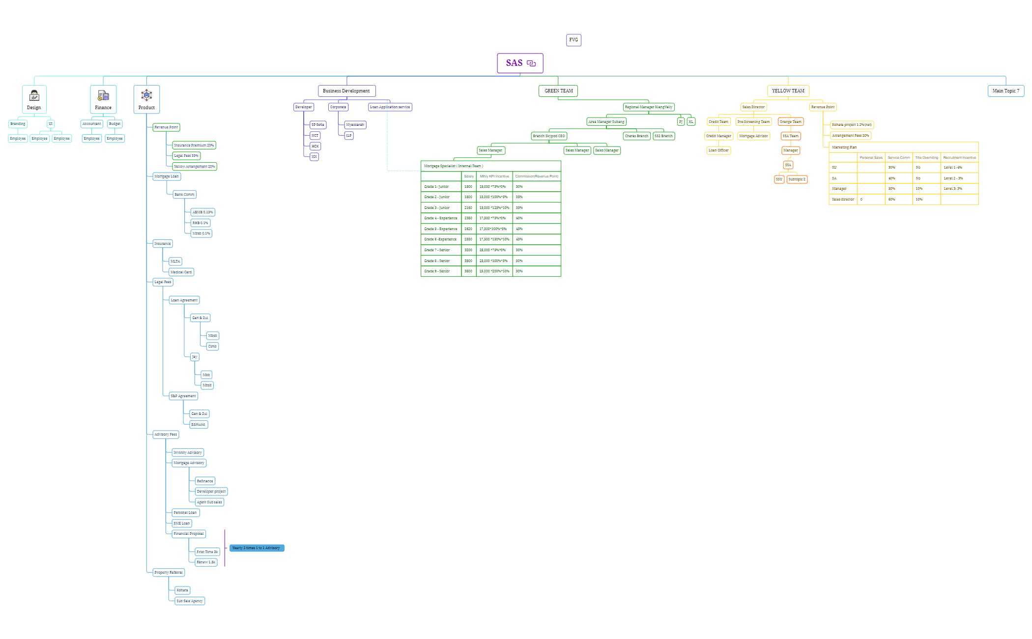Select the Financial Proposal subtopic
Image resolution: width=1032 pixels, height=639 pixels.
tap(189, 534)
